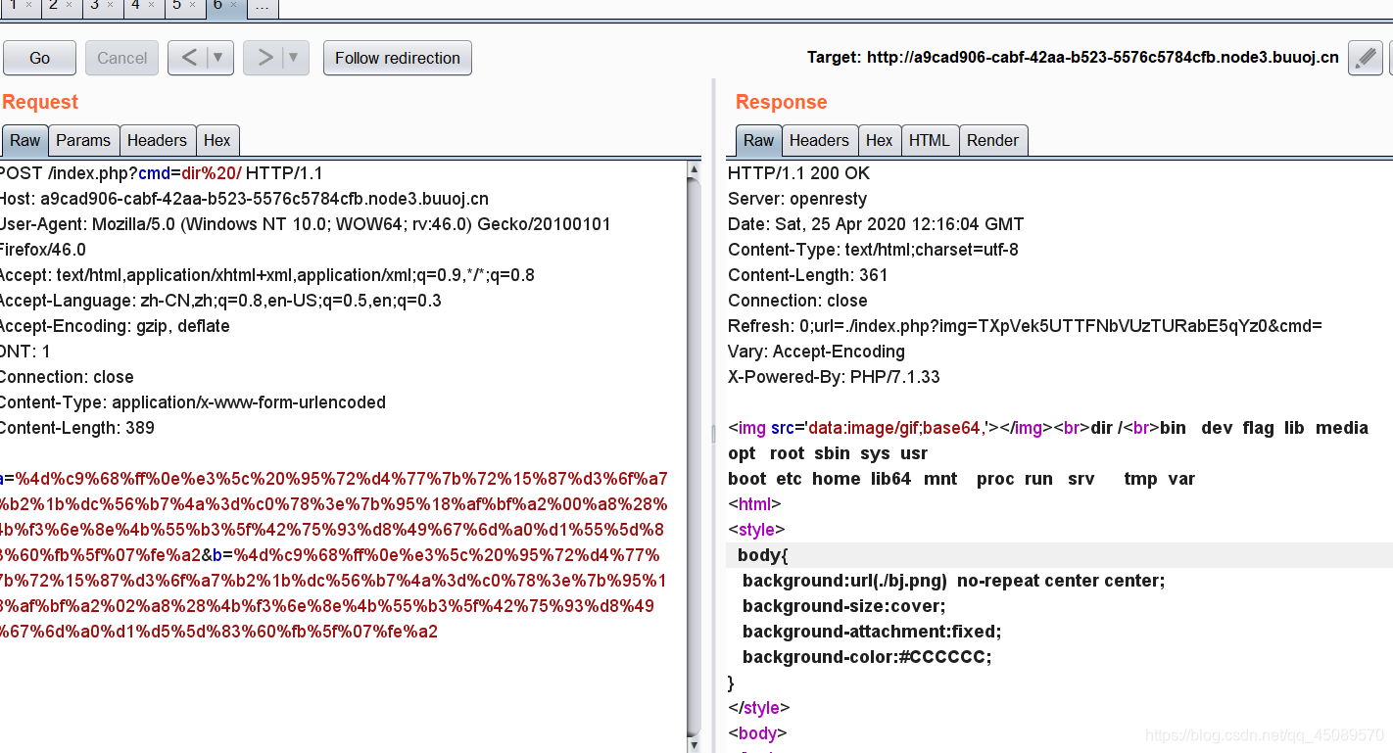The image size is (1393, 753).
Task: Click the Cancel button
Action: [122, 58]
